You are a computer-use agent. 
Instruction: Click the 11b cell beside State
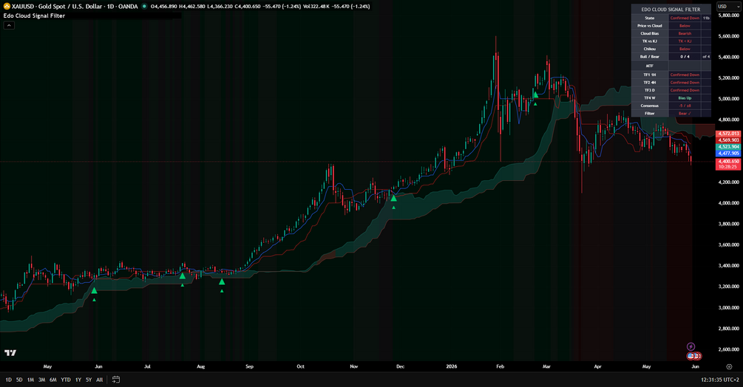pyautogui.click(x=706, y=18)
